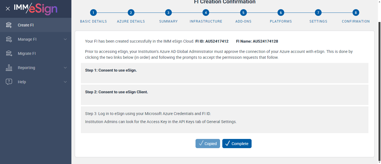Image resolution: width=381 pixels, height=164 pixels.
Task: Expand the Reporting chevron
Action: [x=65, y=68]
